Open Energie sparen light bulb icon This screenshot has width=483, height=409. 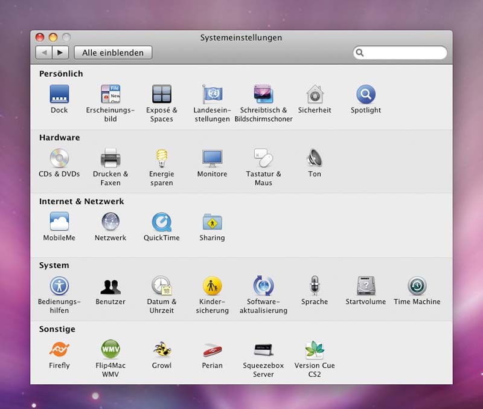coord(161,158)
